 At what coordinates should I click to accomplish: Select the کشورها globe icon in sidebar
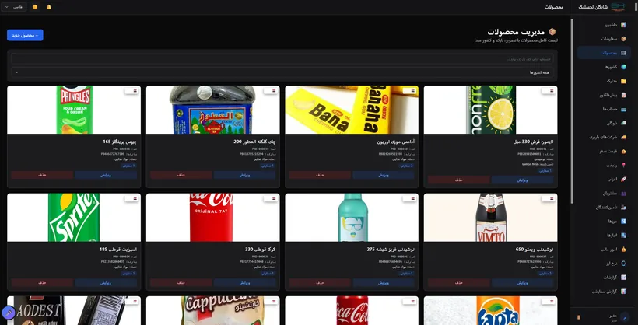click(x=623, y=67)
